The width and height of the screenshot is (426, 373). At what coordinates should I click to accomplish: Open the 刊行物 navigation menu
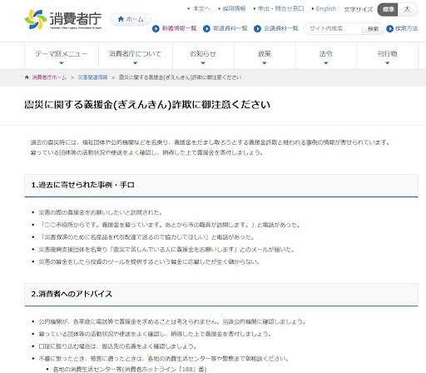point(388,56)
